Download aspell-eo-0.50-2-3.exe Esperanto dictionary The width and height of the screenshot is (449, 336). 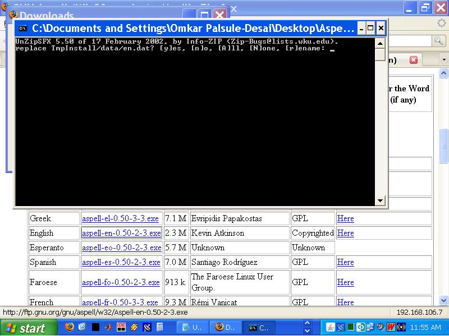(121, 248)
